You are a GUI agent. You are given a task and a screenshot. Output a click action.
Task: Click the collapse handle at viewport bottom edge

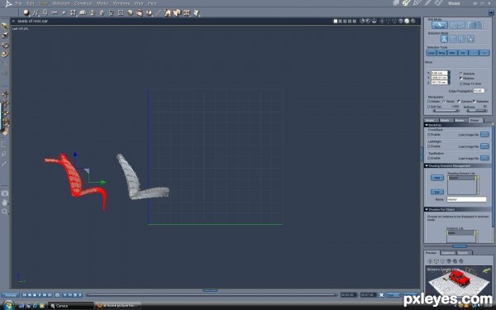[210, 290]
